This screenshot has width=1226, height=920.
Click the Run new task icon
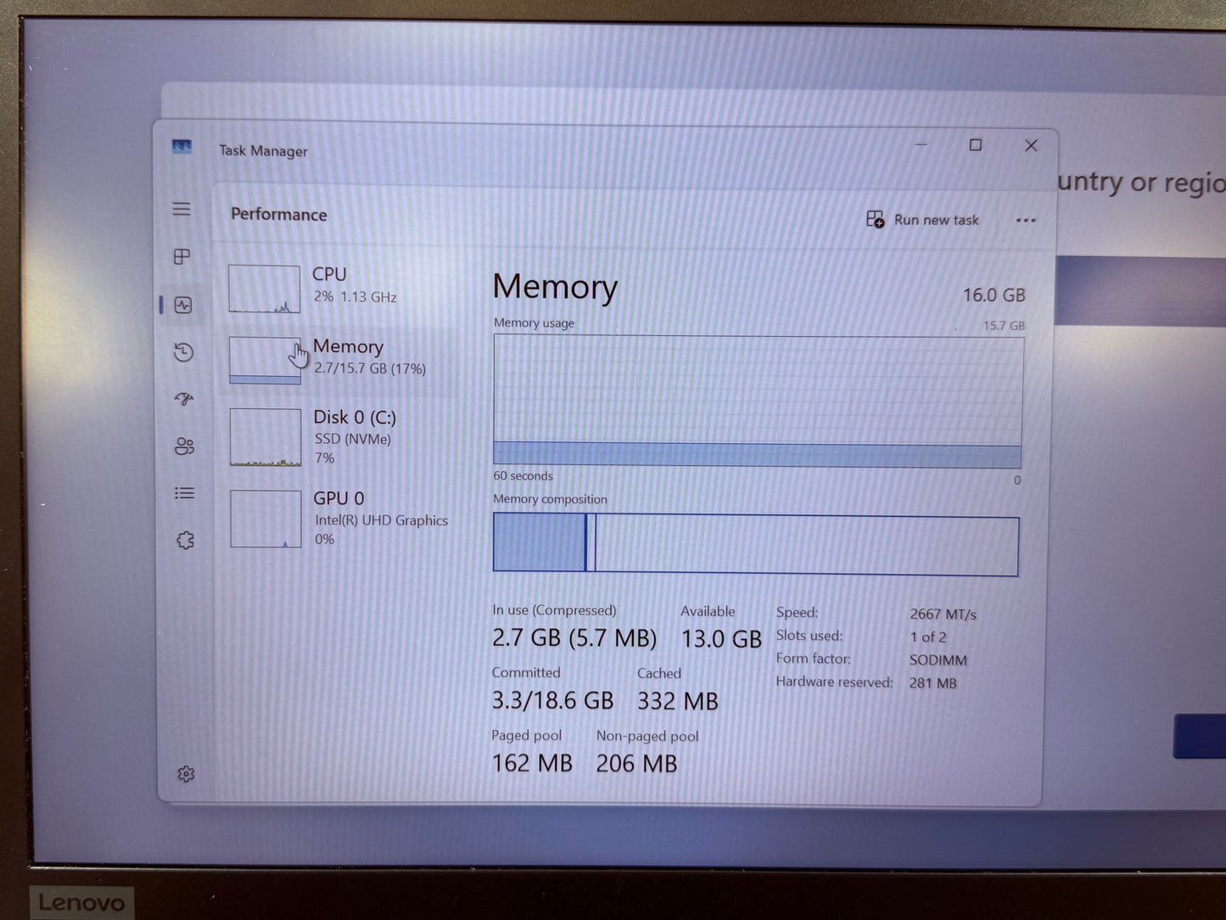[874, 219]
